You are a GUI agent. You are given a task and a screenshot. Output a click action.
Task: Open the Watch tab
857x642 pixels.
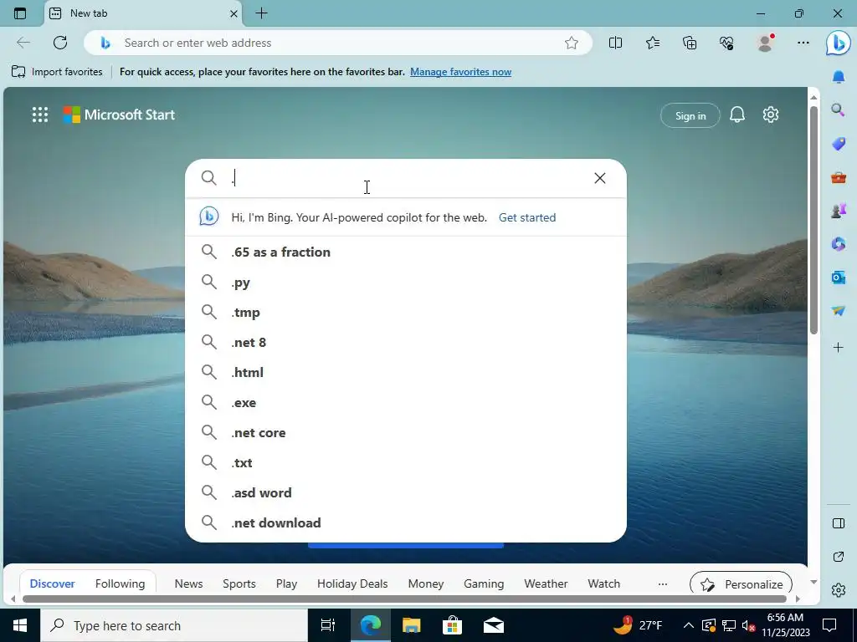pos(603,583)
